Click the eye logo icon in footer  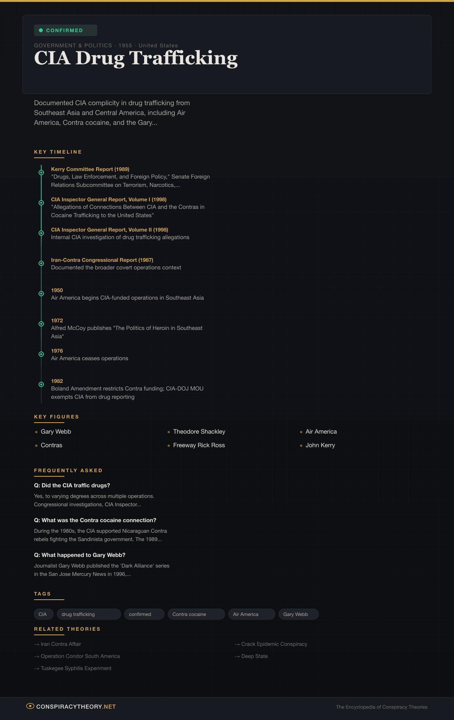point(30,706)
